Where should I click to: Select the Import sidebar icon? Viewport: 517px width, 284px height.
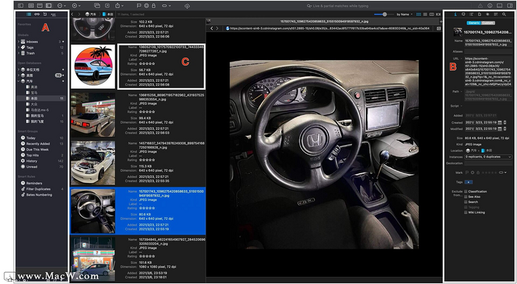[44, 15]
